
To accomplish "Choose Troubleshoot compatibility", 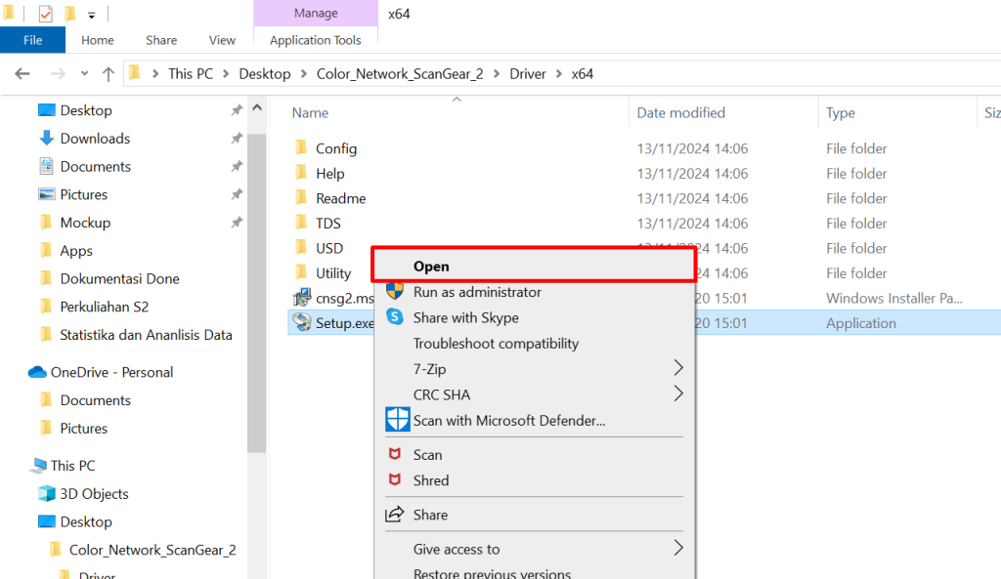I will point(496,344).
